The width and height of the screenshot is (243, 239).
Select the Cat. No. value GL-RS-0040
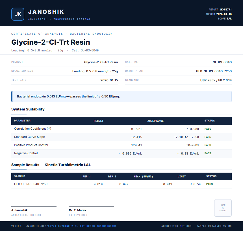click(222, 62)
